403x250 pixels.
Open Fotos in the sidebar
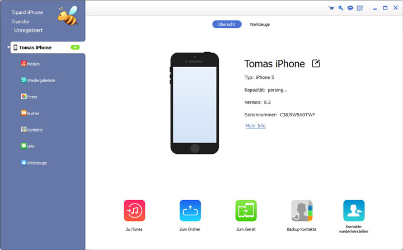29,97
